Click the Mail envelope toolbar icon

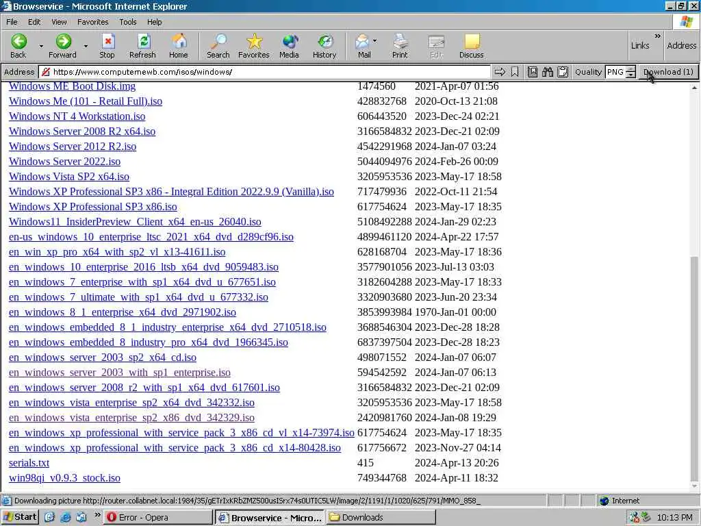click(361, 42)
